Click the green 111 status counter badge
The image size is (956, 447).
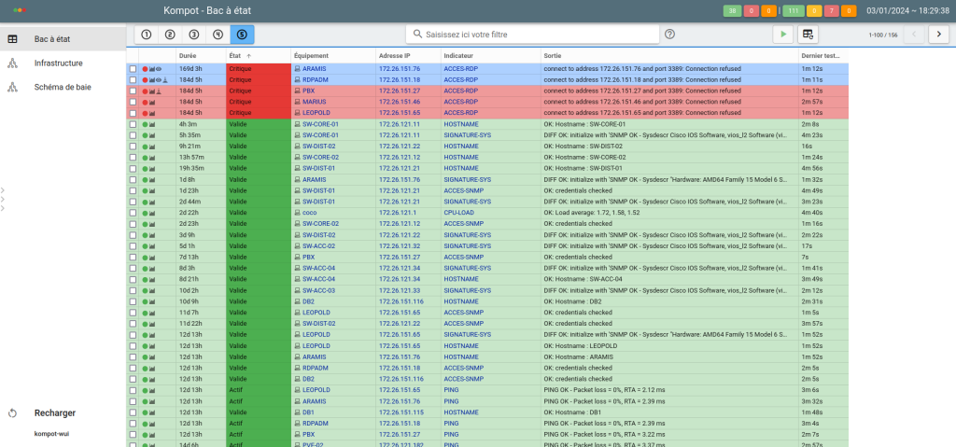tap(791, 10)
